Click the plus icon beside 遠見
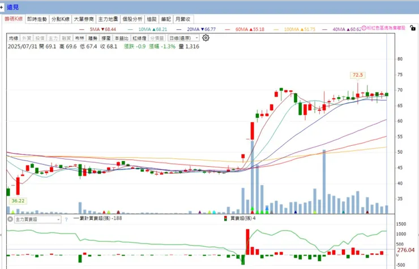Screen dimensions: 419x269 point(2,7)
